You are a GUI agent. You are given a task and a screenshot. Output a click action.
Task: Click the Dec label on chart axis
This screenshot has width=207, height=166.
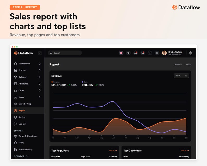tap(186, 138)
